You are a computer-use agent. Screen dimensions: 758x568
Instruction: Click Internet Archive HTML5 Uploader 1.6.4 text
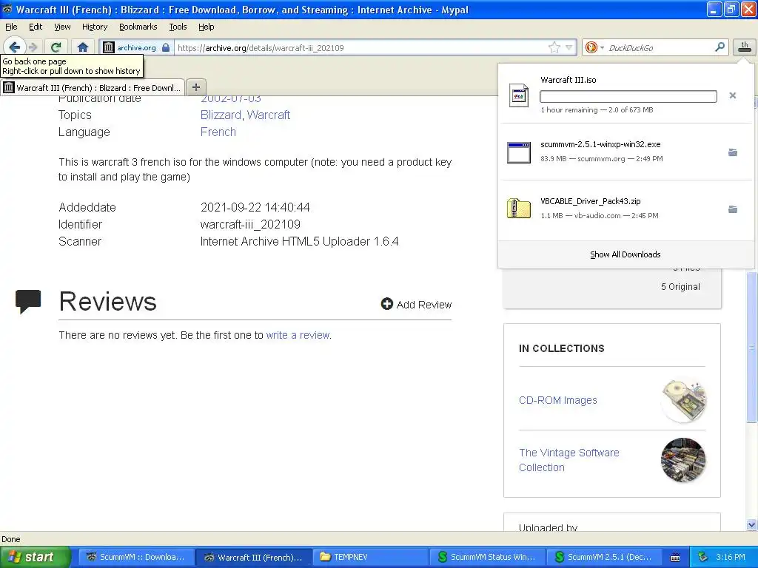click(299, 242)
